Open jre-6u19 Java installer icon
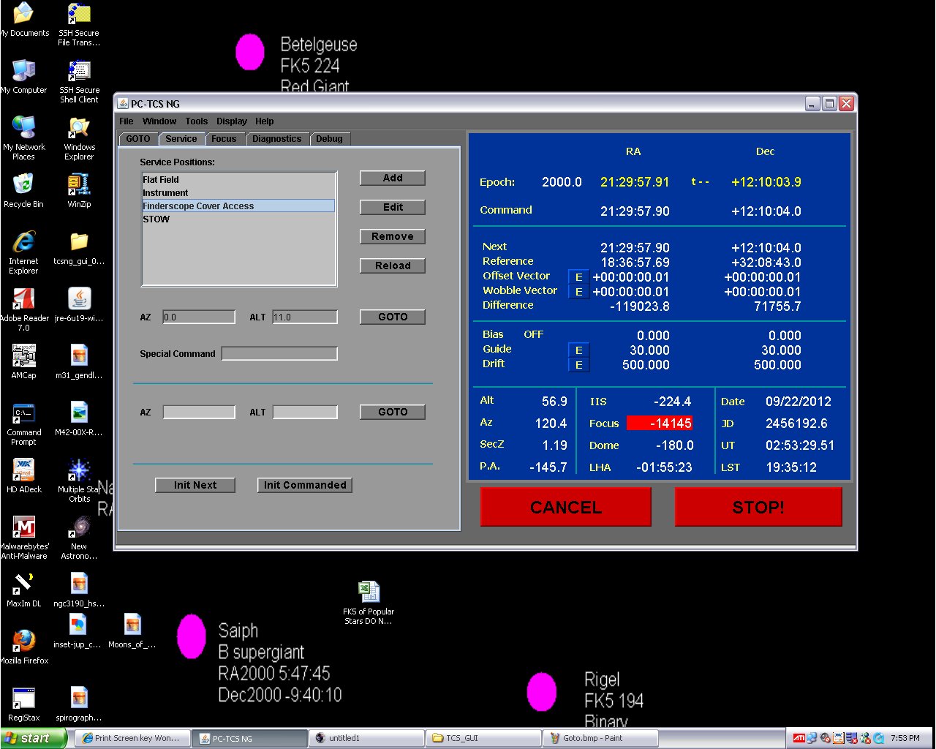This screenshot has height=749, width=936. click(x=79, y=305)
